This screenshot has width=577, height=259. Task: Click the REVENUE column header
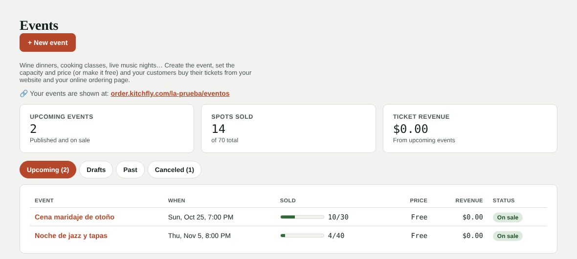coord(469,200)
